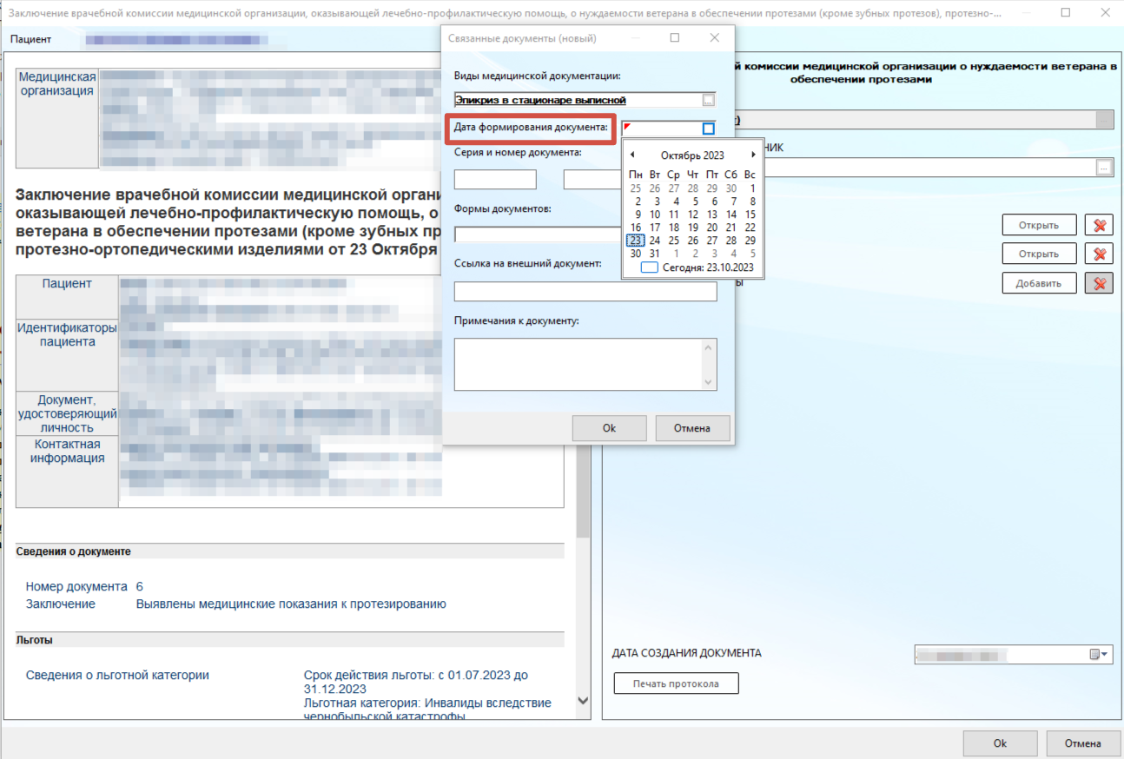Select date 10 in the calendar

pos(655,214)
